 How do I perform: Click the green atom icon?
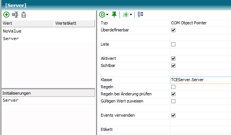(126, 15)
